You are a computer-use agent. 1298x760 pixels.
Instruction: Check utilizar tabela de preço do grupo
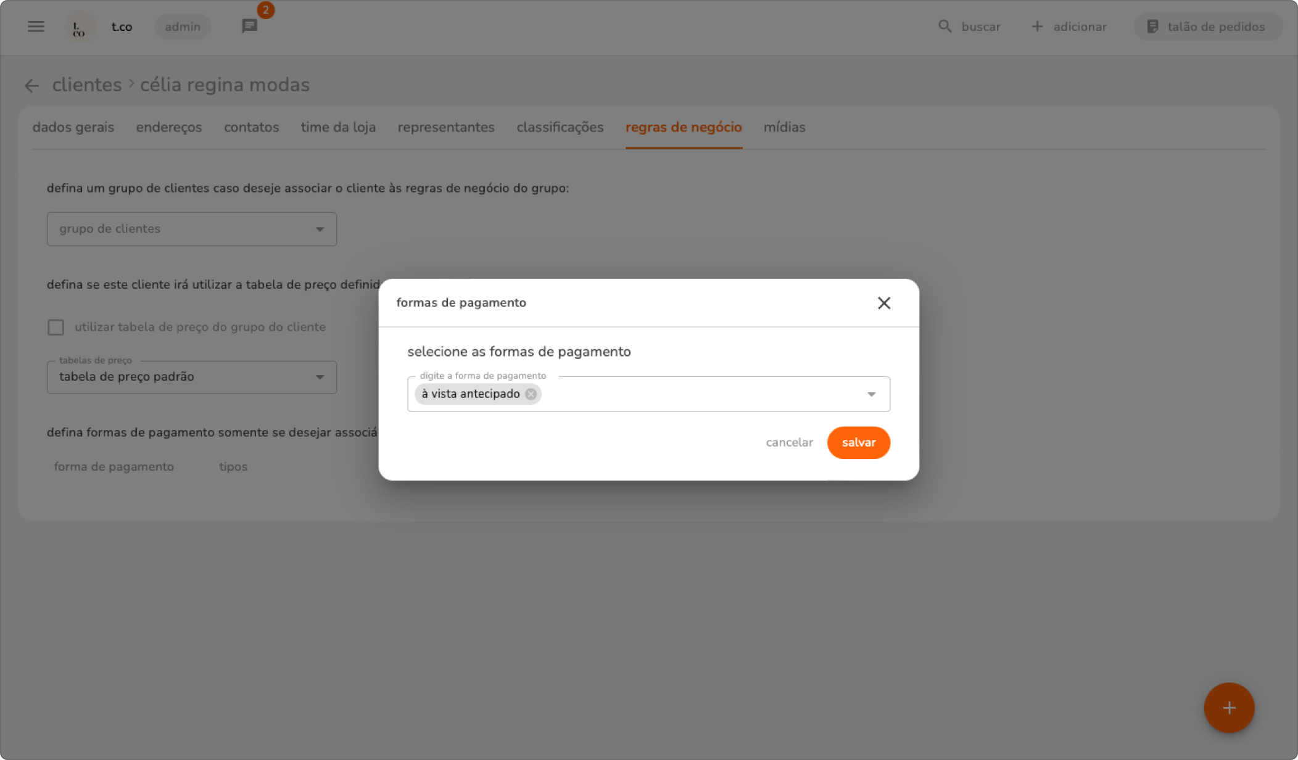(56, 328)
